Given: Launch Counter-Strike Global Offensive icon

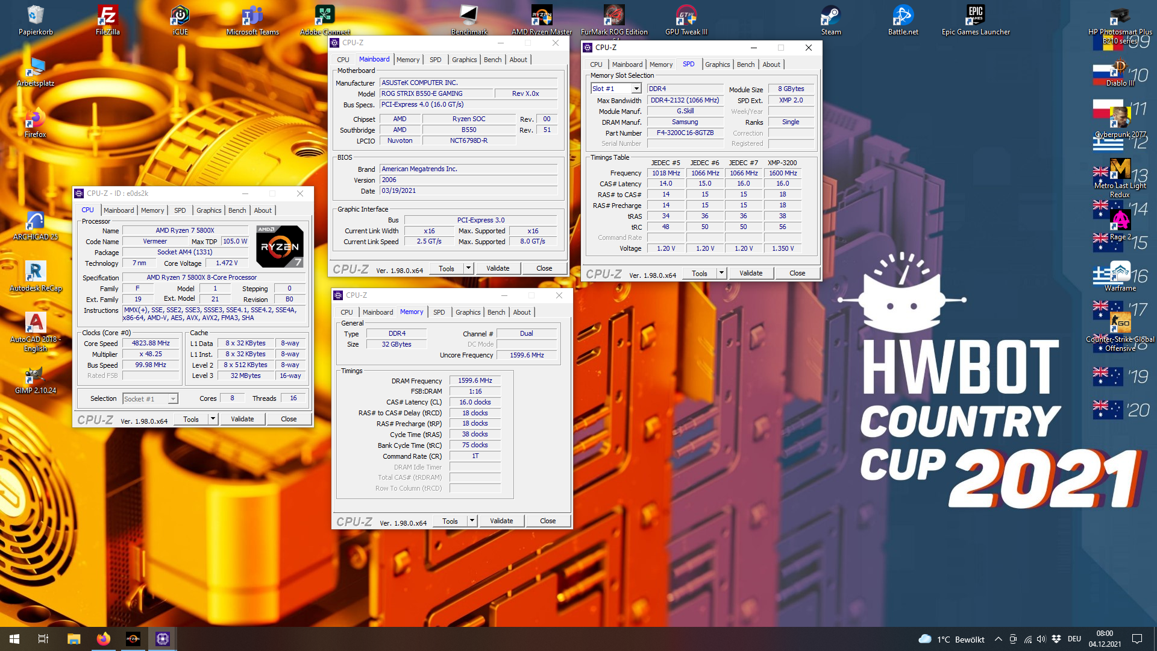Looking at the screenshot, I should click(1120, 332).
